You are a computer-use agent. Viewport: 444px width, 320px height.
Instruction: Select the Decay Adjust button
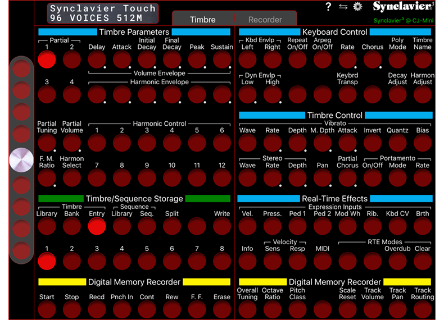(x=397, y=94)
